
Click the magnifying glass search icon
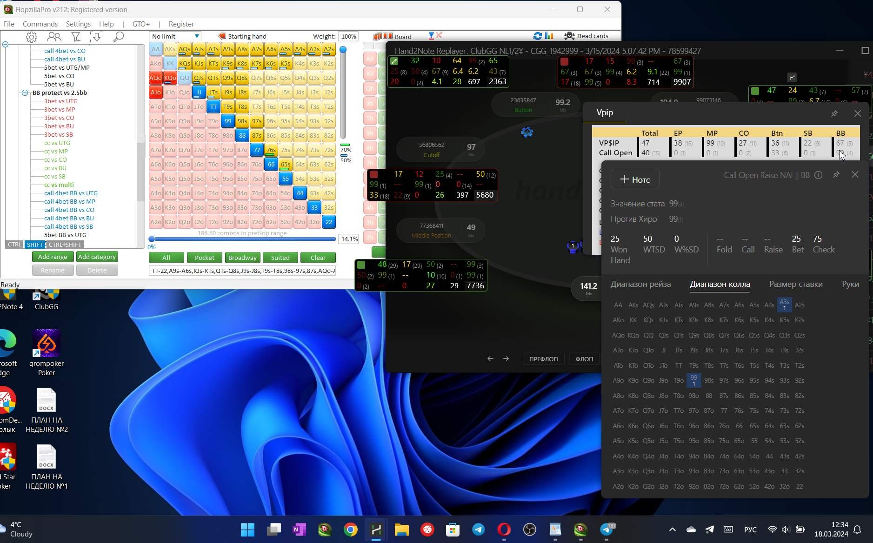click(119, 37)
